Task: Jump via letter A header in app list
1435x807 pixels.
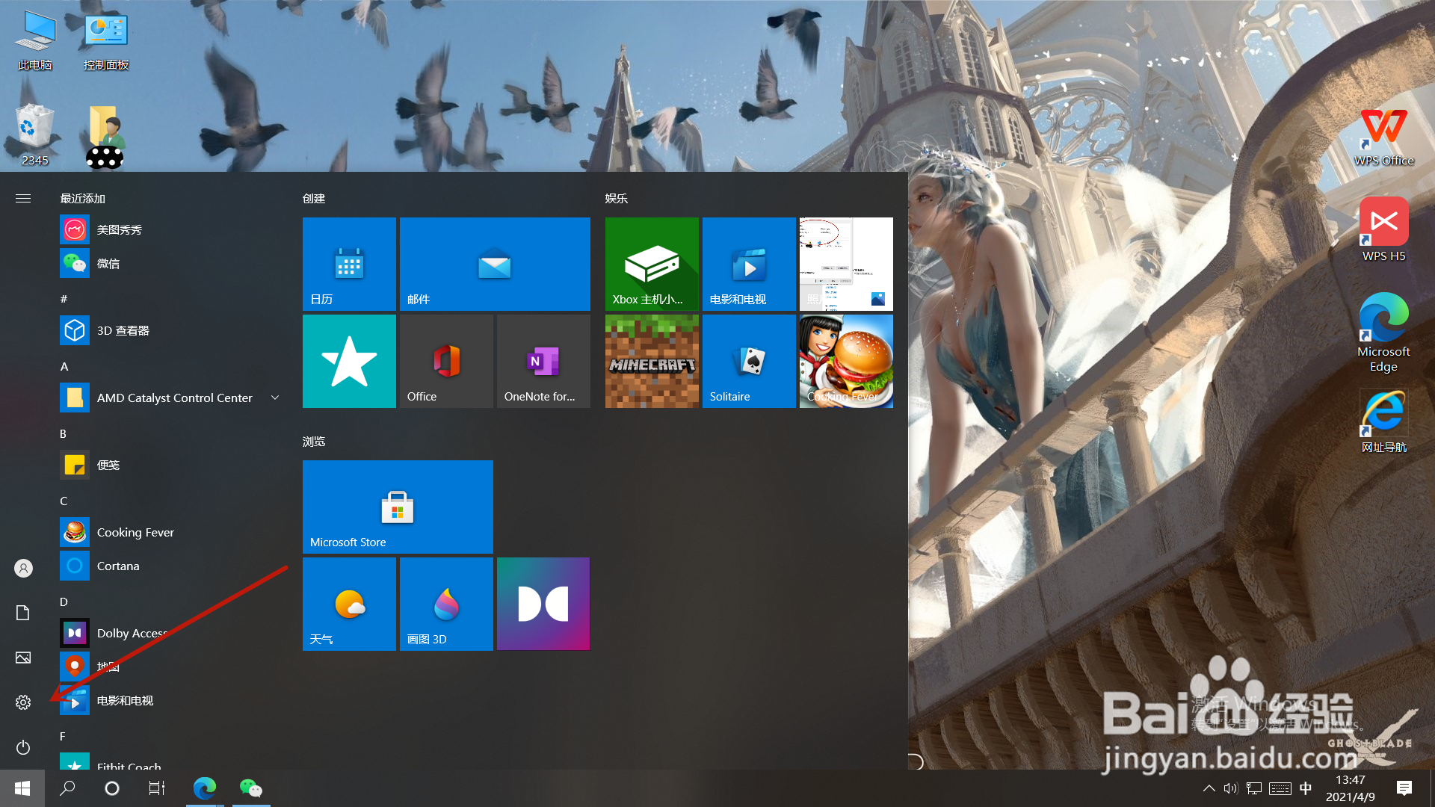Action: [64, 366]
